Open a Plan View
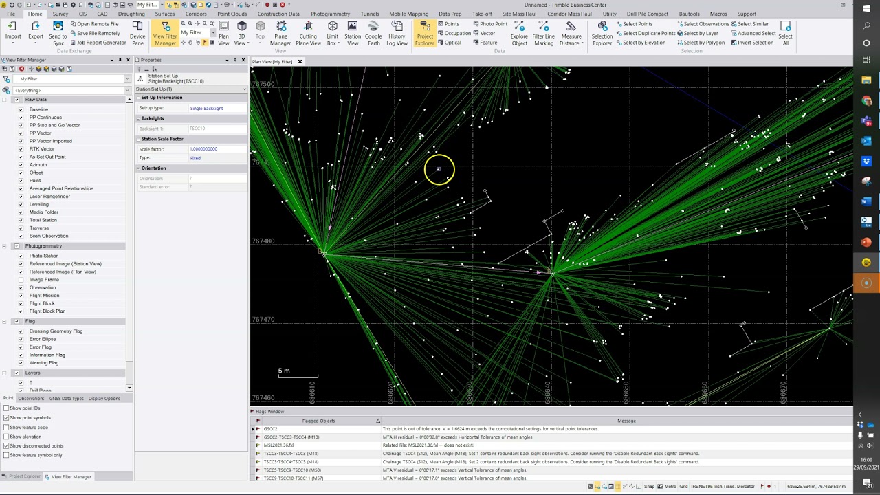Image resolution: width=880 pixels, height=495 pixels. point(223,33)
